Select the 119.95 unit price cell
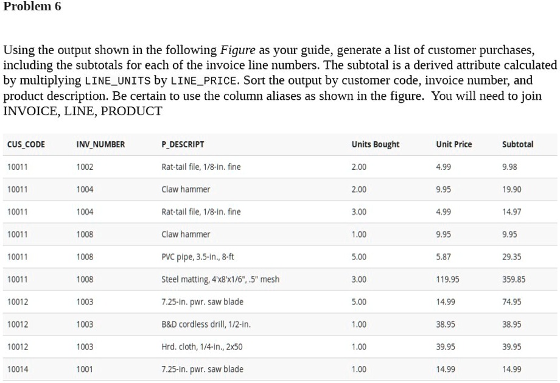 tap(447, 279)
